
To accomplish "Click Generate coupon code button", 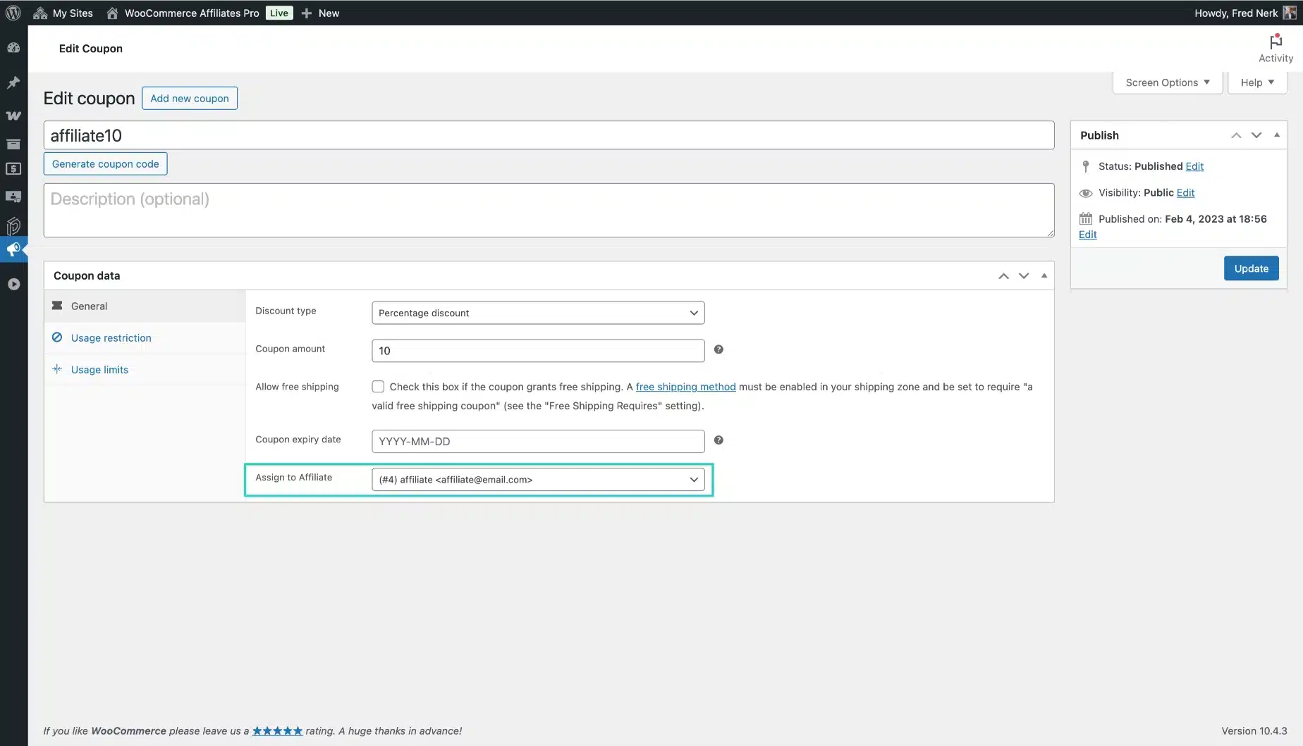I will click(x=105, y=164).
